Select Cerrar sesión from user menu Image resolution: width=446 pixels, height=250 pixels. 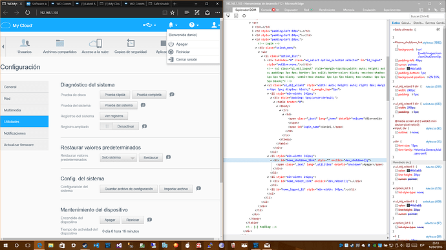[x=193, y=59]
